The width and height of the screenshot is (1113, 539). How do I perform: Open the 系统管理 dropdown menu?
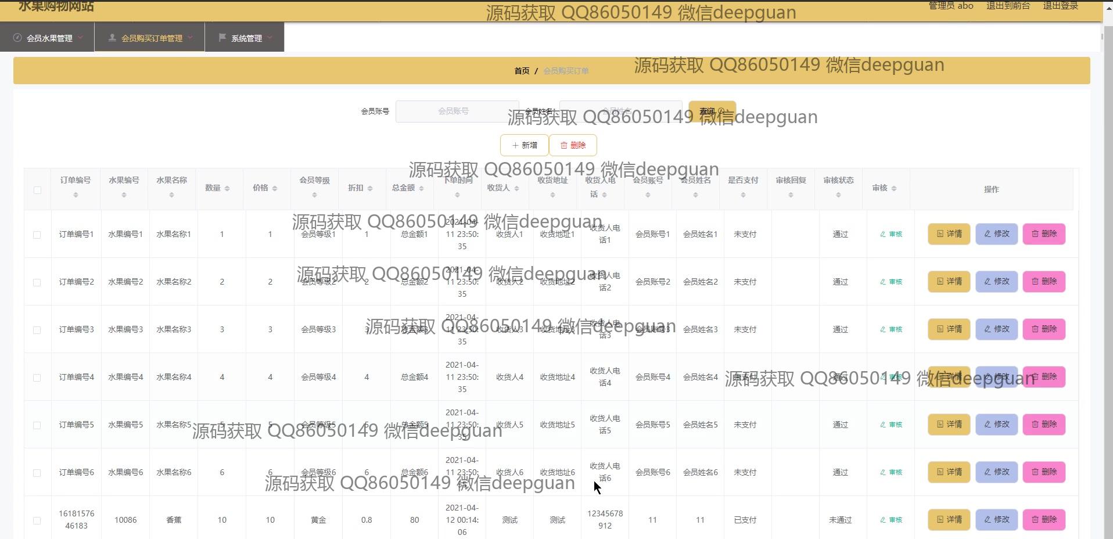(x=245, y=38)
